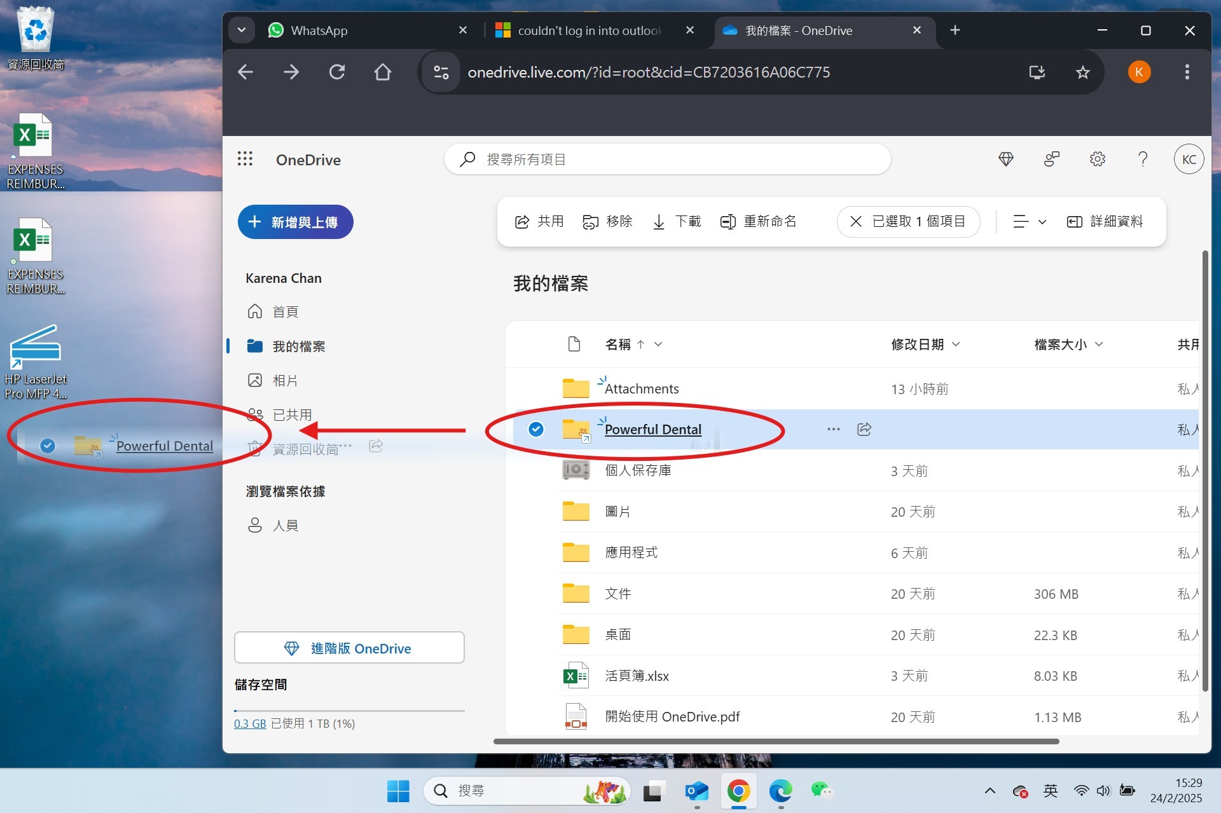Viewport: 1221px width, 813px height.
Task: Open the OneDrive app launcher grid
Action: tap(245, 159)
